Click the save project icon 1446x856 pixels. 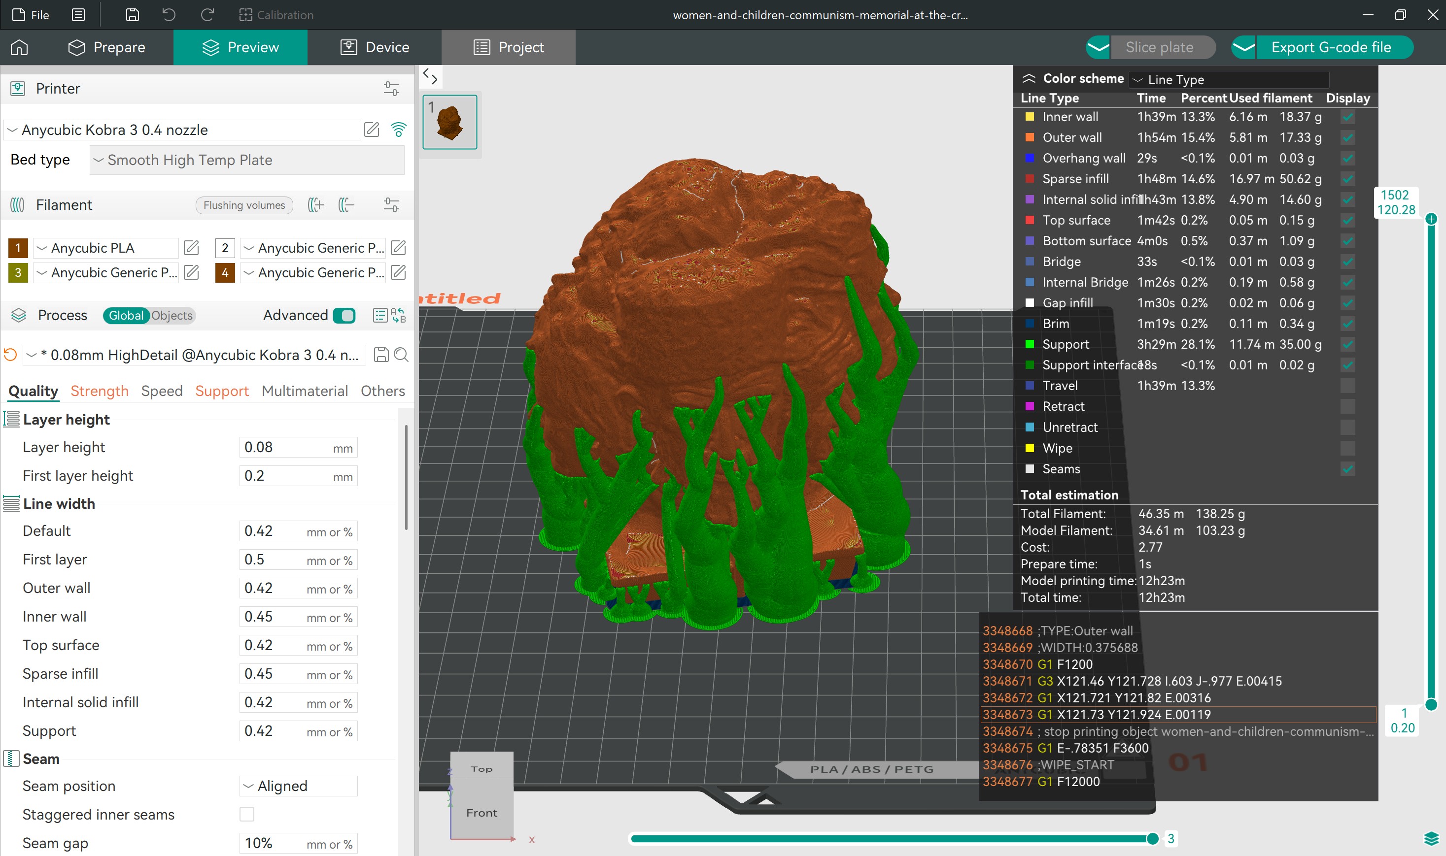click(x=132, y=15)
